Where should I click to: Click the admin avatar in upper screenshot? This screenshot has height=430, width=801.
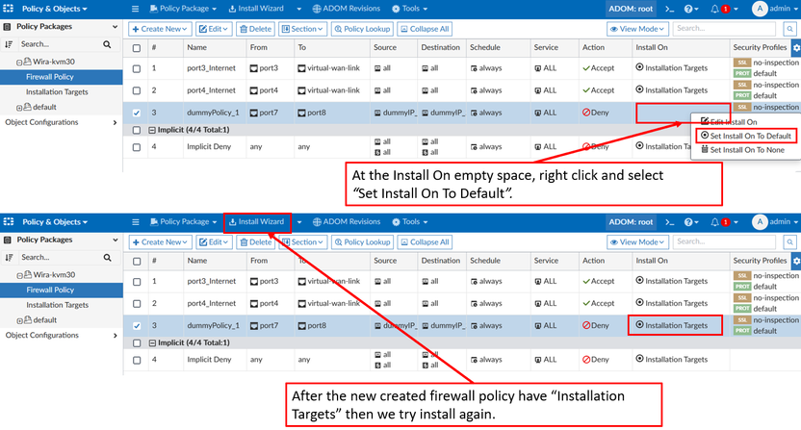[760, 9]
